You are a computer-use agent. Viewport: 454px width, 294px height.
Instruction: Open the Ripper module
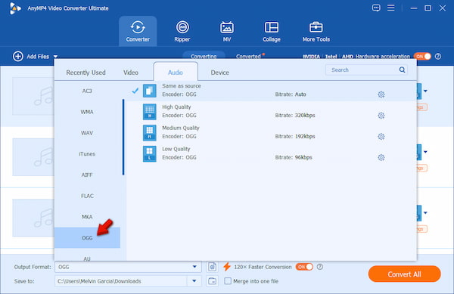click(x=182, y=31)
